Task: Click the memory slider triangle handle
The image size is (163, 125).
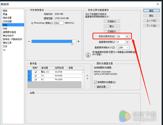Action: click(x=72, y=44)
